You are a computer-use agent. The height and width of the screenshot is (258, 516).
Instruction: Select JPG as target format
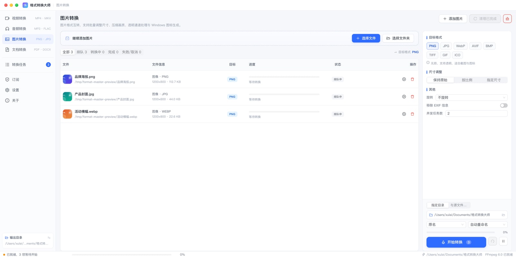446,46
